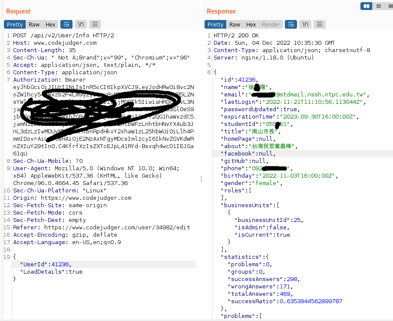This screenshot has height=321, width=393.
Task: Open the Response panel hamburger menu
Action: 320,24
